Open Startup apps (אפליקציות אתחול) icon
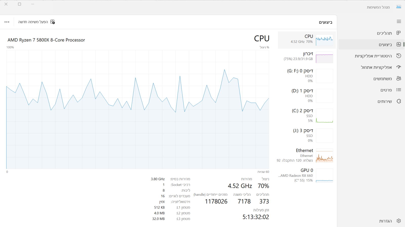The width and height of the screenshot is (405, 227). (399, 67)
